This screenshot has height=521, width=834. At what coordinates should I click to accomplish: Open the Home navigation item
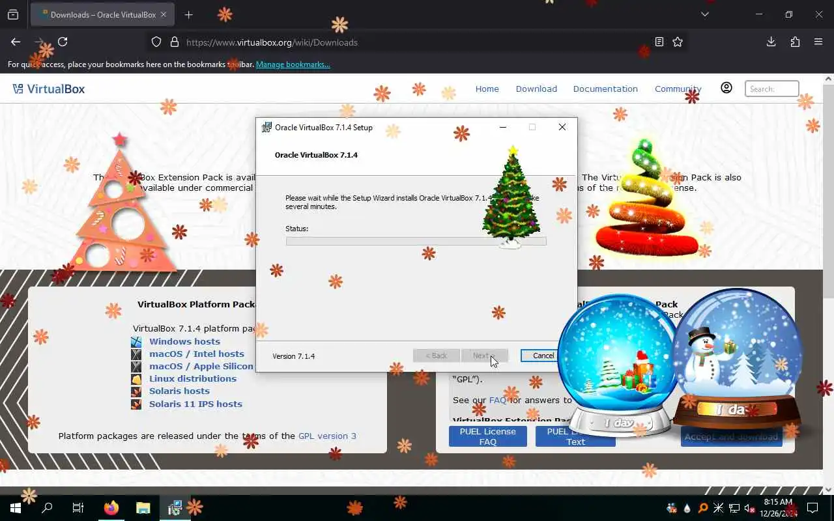(x=487, y=89)
